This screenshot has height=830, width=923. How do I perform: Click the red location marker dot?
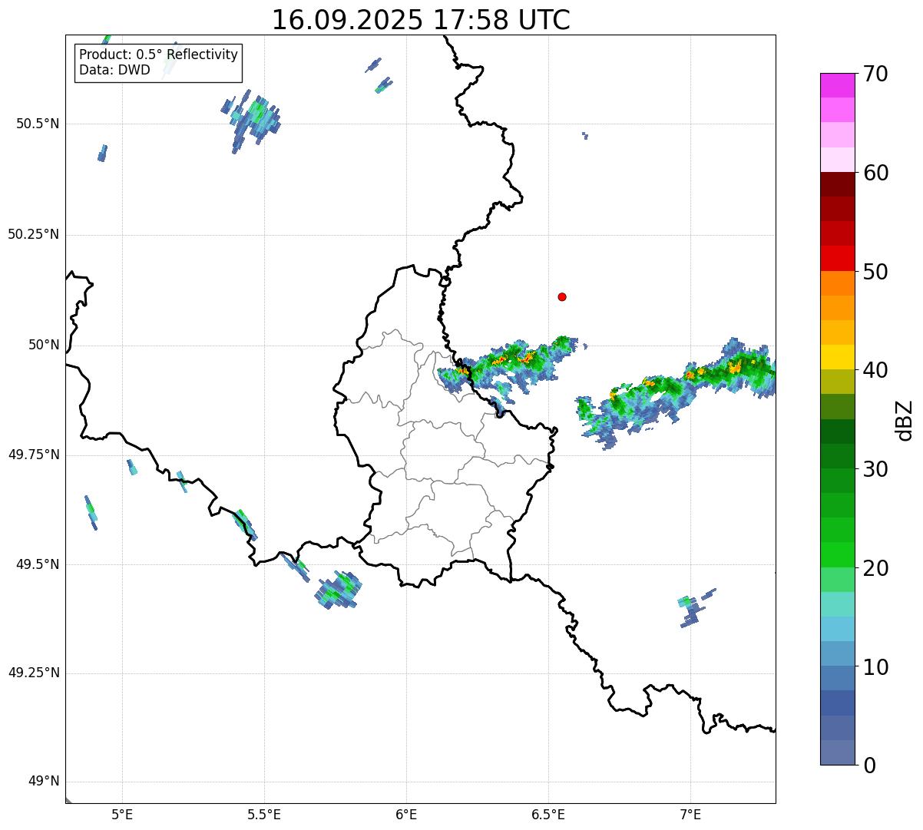[x=562, y=296]
